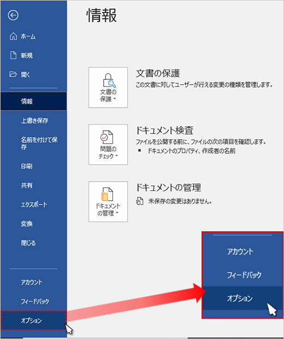Open 印刷 in the sidebar
The image size is (284, 339).
[x=33, y=166]
